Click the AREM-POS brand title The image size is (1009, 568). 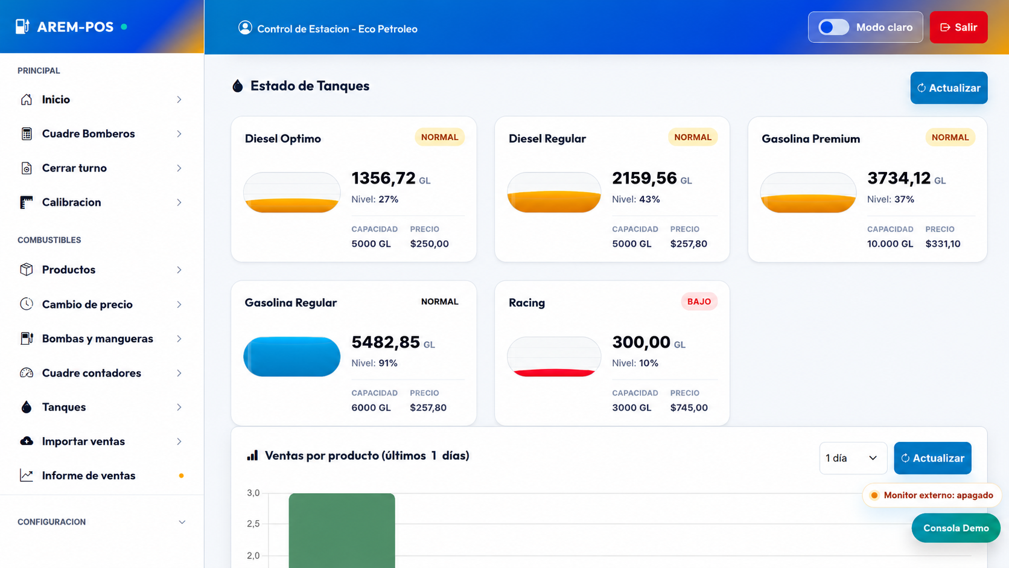(x=75, y=27)
